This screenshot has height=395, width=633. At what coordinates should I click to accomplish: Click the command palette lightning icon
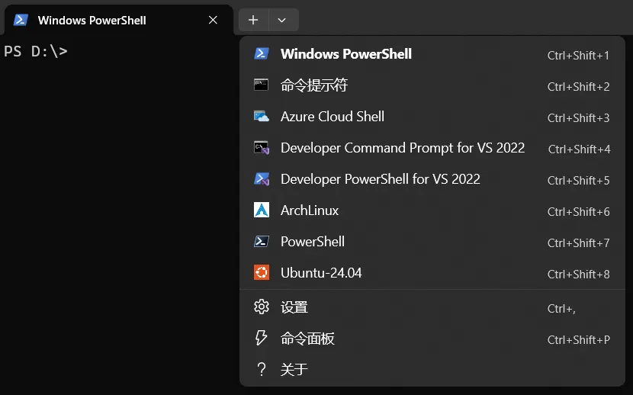point(262,338)
